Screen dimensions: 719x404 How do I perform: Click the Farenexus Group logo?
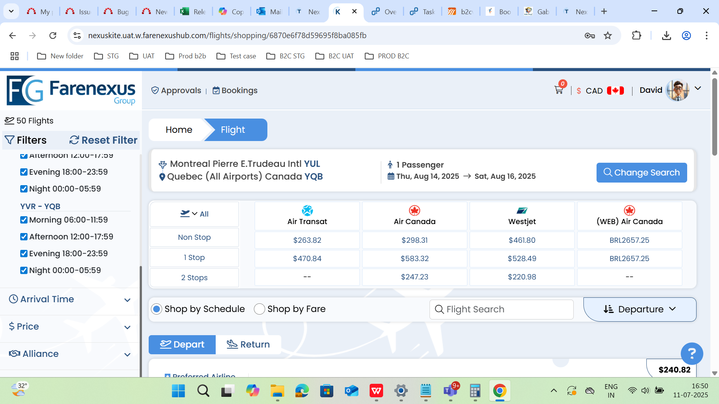coord(71,91)
